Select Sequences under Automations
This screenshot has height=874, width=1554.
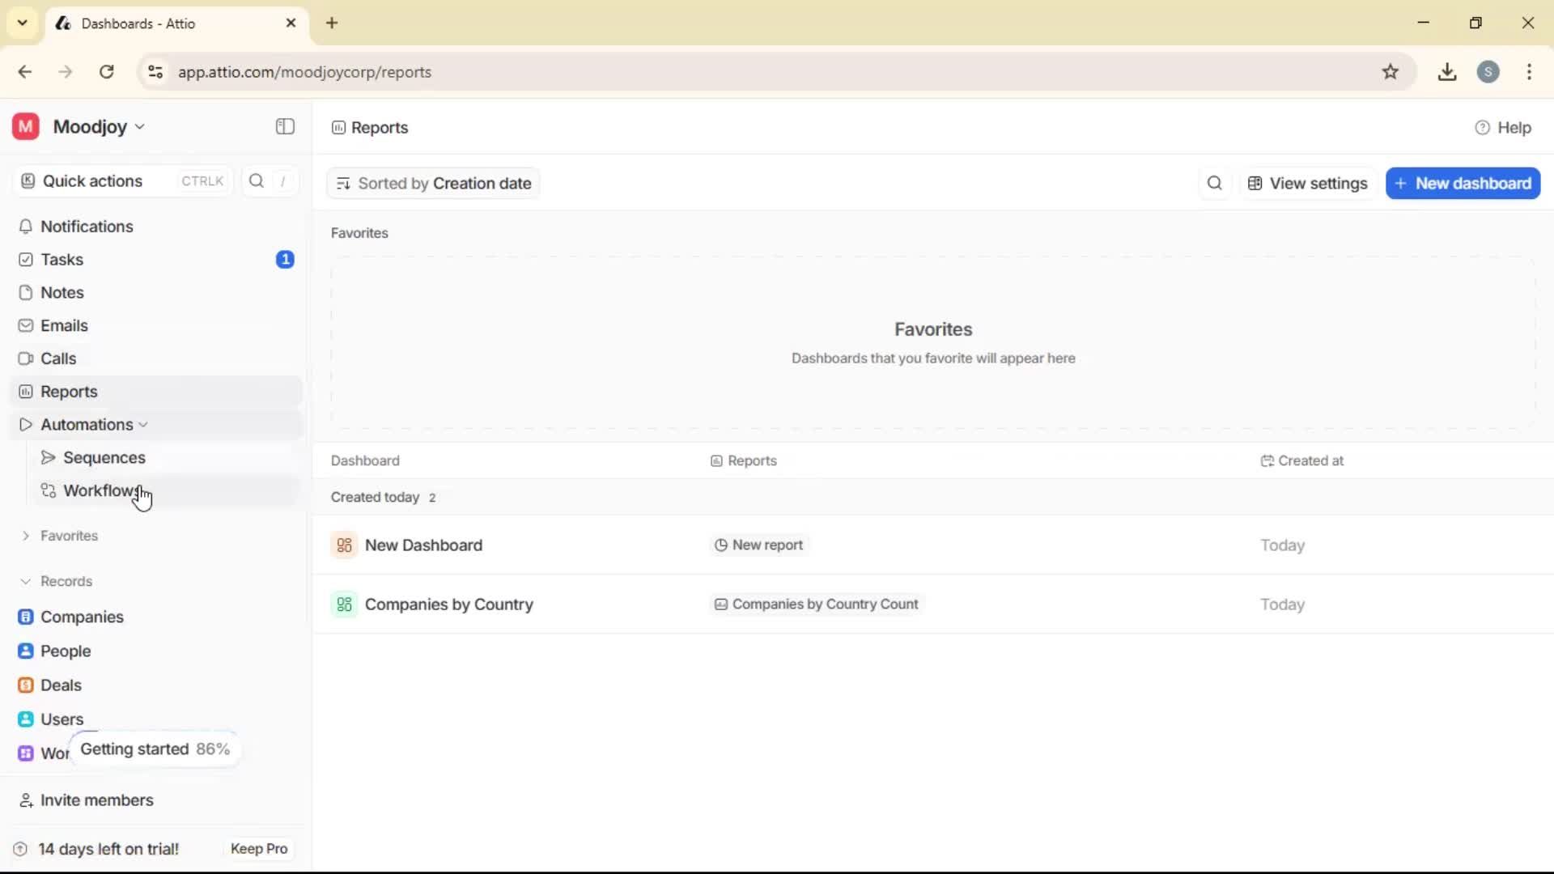104,457
